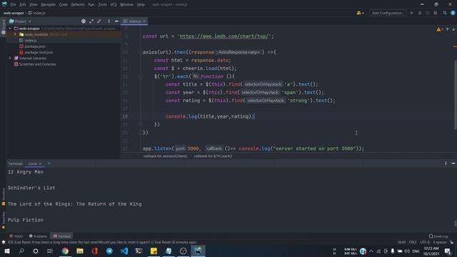Open the Windows Start menu
Viewport: 457px width, 257px height.
point(6,251)
